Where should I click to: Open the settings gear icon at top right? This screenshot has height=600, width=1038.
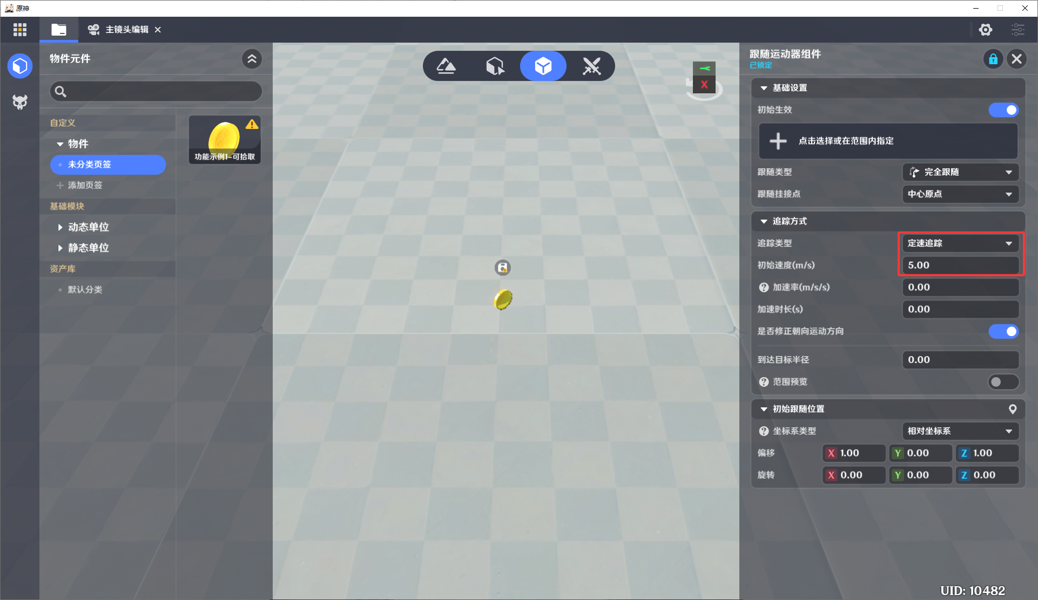986,30
